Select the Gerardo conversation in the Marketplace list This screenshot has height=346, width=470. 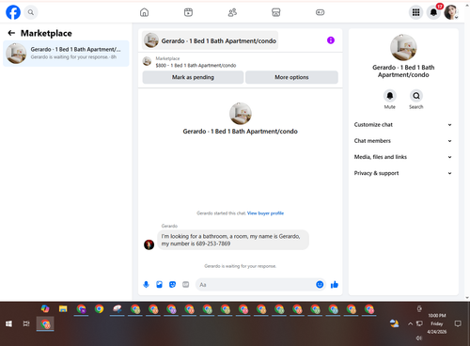coord(66,54)
